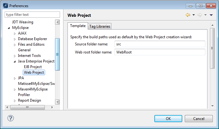Switch to the Tag Libraries tab
Viewport: 219px width, 129px height.
coord(100,26)
